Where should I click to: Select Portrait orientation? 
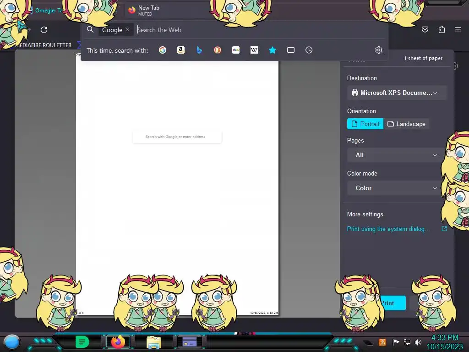coord(365,124)
